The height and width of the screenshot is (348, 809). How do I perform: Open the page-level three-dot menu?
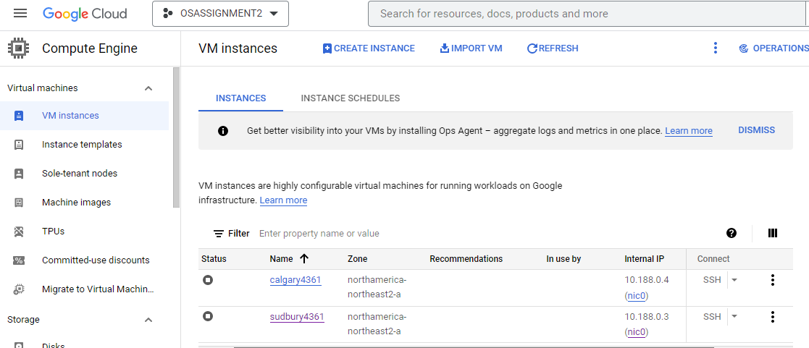coord(716,48)
